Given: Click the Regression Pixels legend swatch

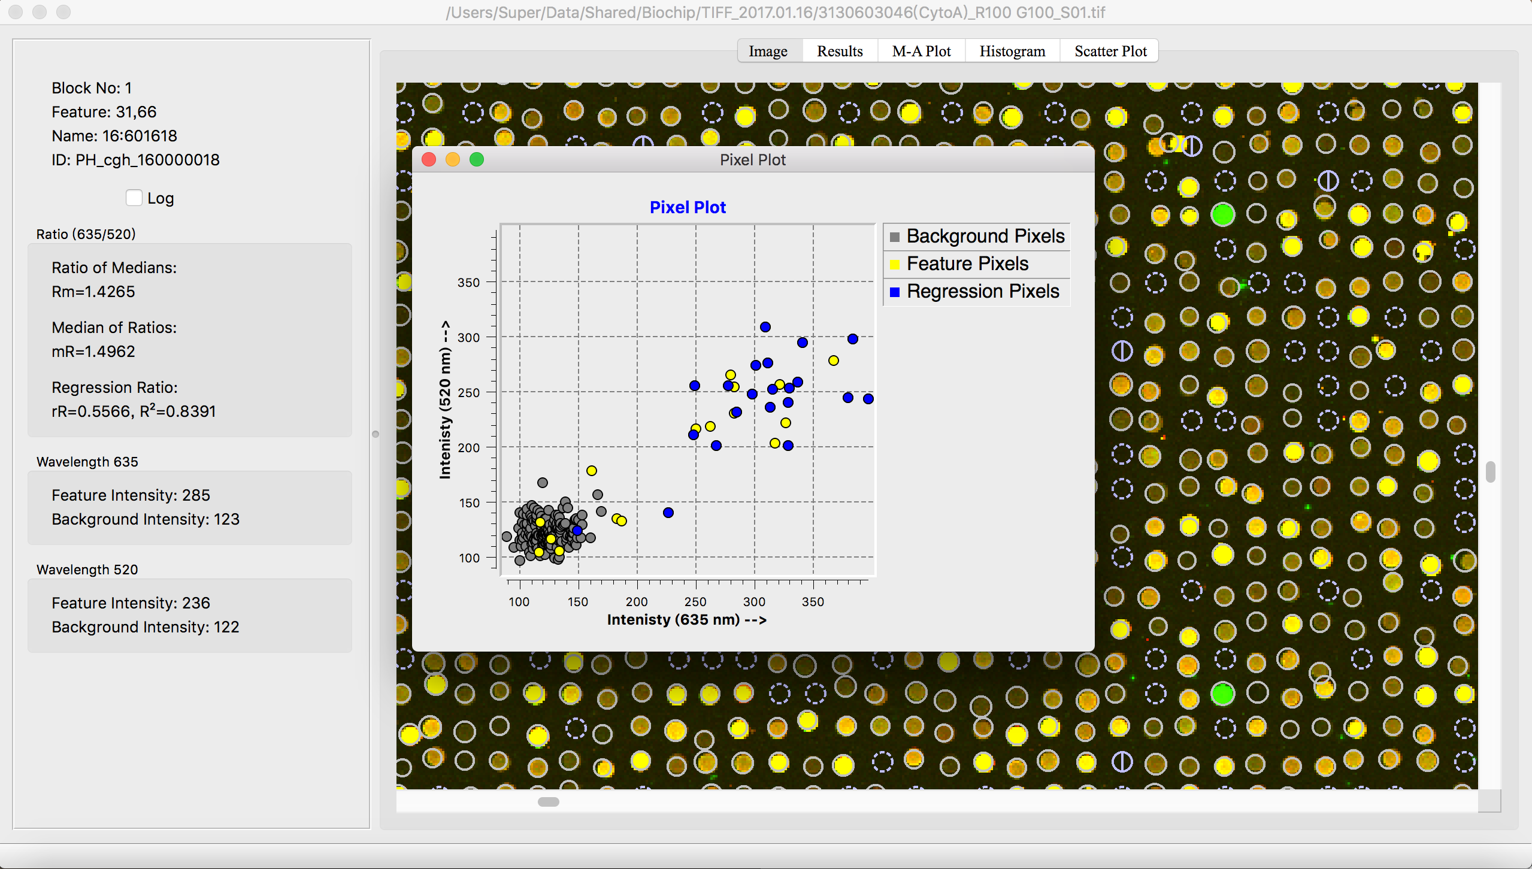Looking at the screenshot, I should coord(895,292).
